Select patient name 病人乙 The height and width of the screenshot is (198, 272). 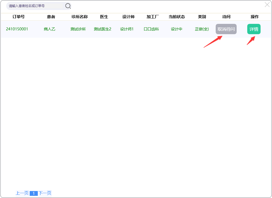(50, 29)
